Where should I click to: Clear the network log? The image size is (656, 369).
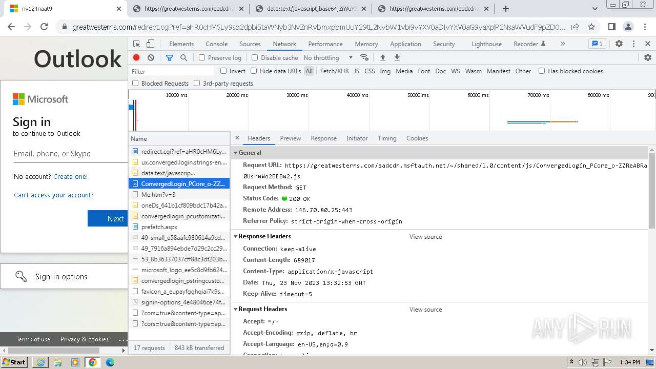coord(151,57)
